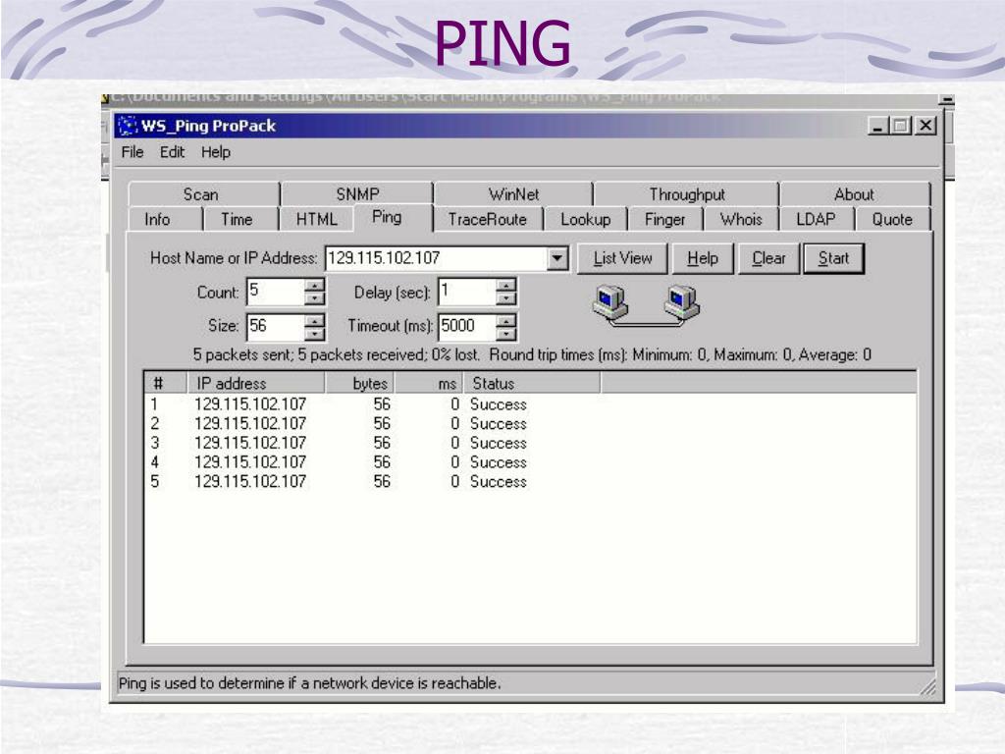Click the Timeout (ms) input field
This screenshot has width=1005, height=754.
pyautogui.click(x=466, y=326)
